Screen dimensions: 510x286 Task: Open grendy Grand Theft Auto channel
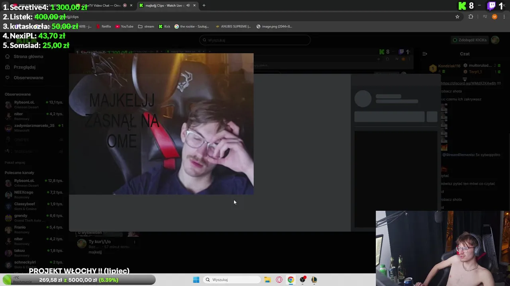coord(34,218)
